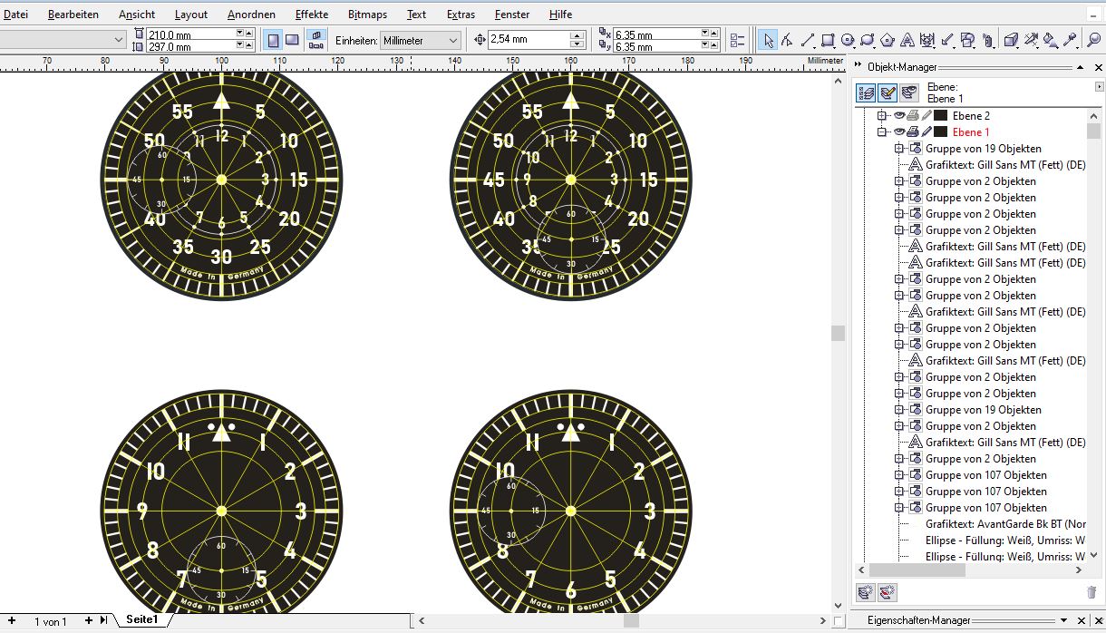The height and width of the screenshot is (633, 1106).
Task: Click the 2,54 mm nudge offset field
Action: coord(528,40)
